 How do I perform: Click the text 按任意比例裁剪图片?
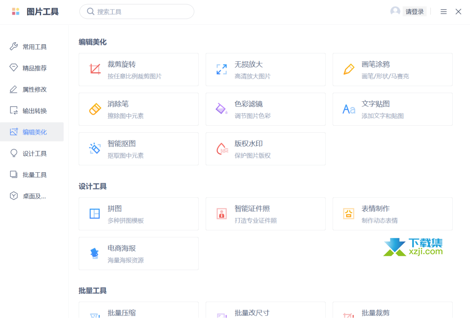[x=134, y=76]
